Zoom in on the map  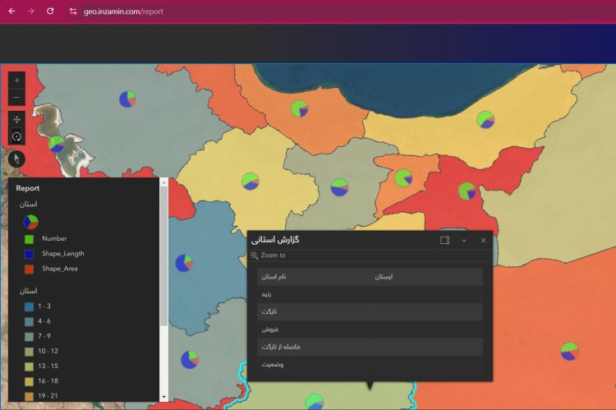pos(16,80)
